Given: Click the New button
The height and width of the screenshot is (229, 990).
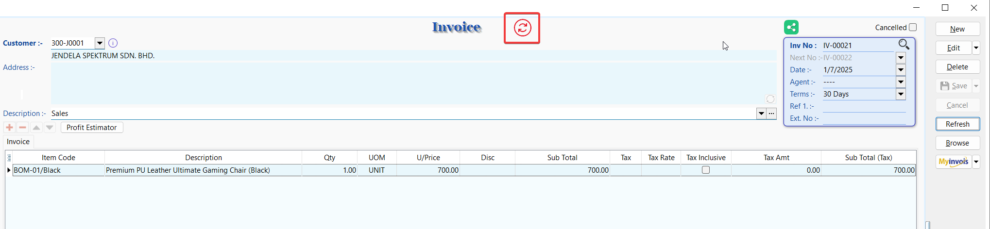Looking at the screenshot, I should pos(957,29).
